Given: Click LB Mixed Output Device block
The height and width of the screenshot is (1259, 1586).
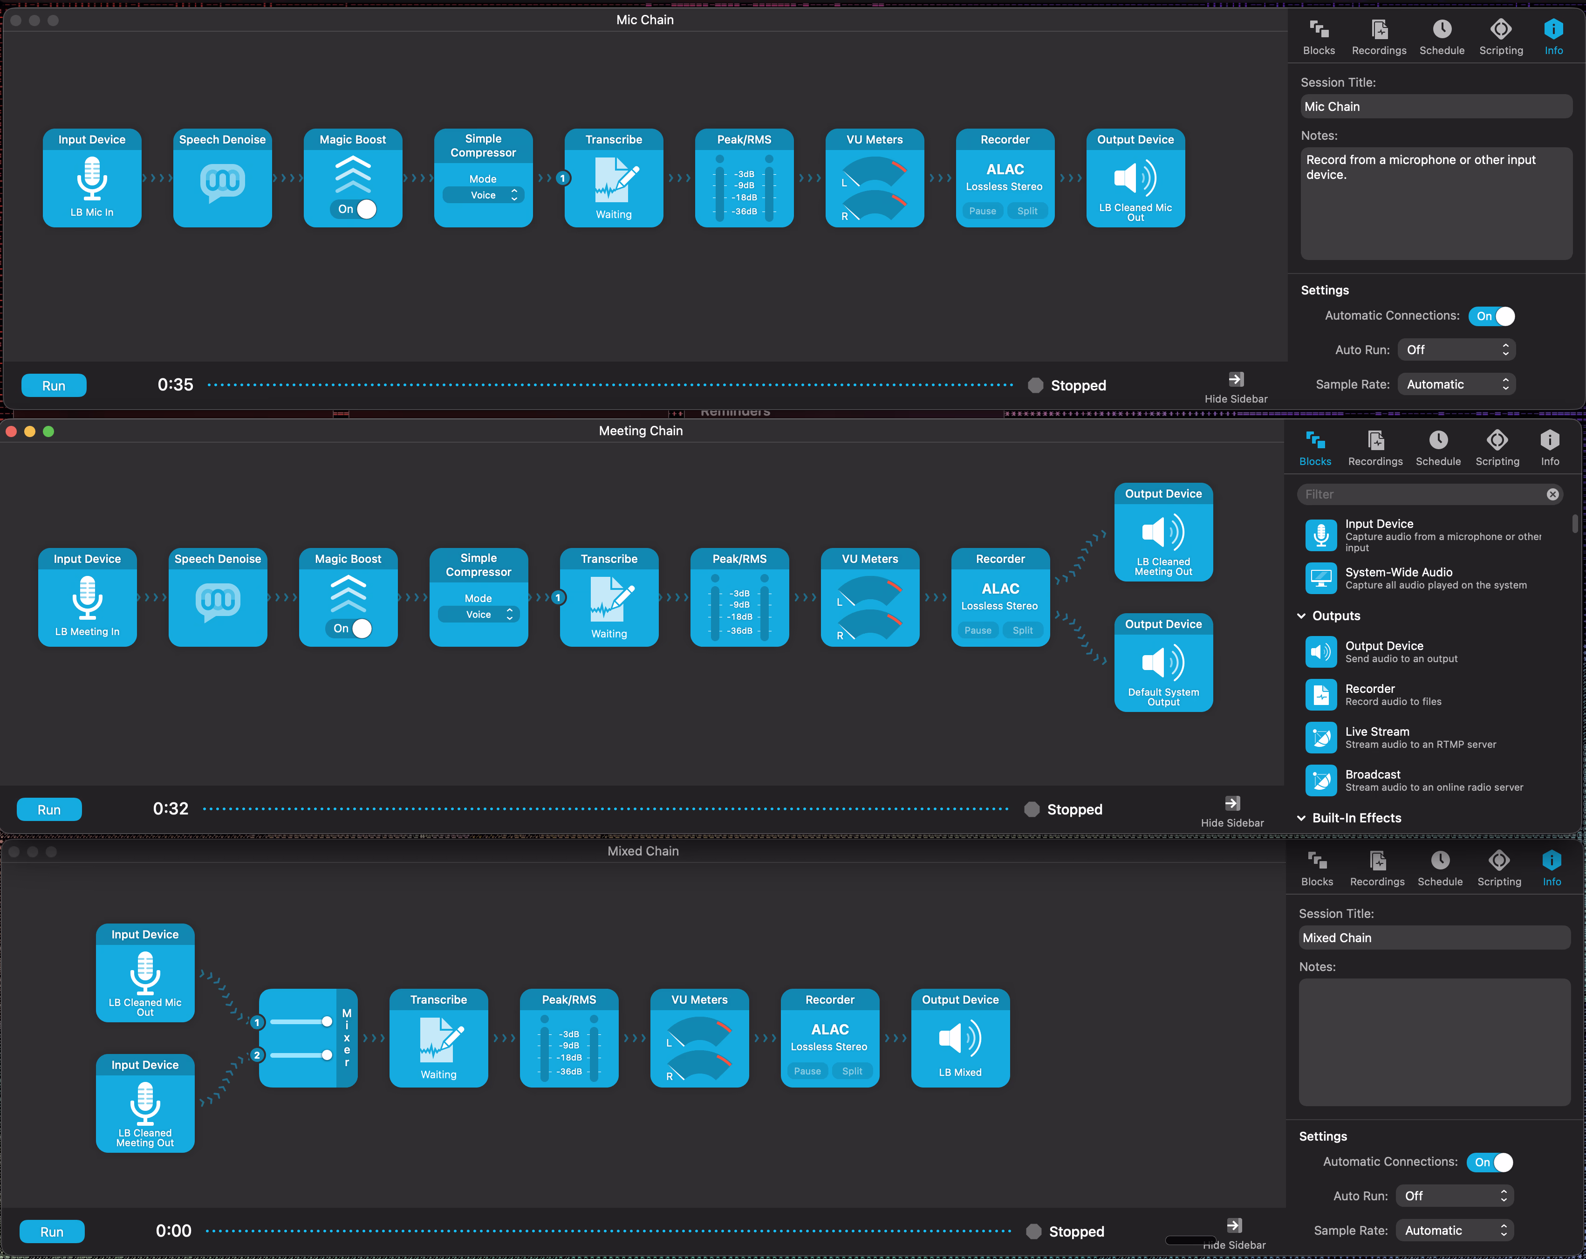Looking at the screenshot, I should (x=960, y=1038).
